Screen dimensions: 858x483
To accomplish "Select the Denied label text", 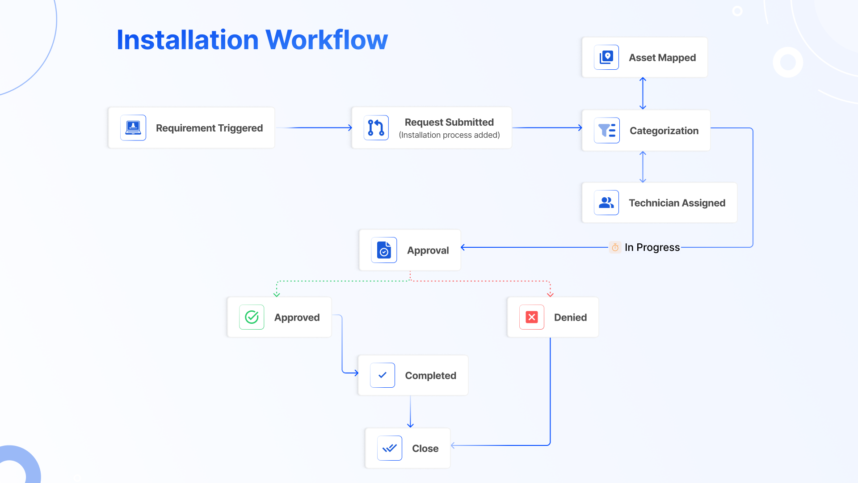I will [x=570, y=318].
